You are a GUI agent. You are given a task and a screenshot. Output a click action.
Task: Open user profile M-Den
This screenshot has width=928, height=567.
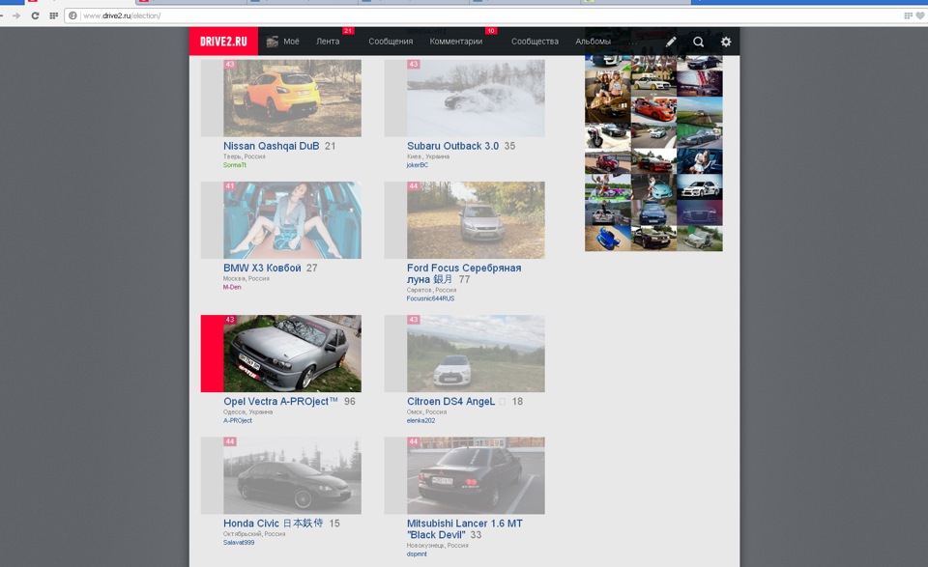point(232,287)
